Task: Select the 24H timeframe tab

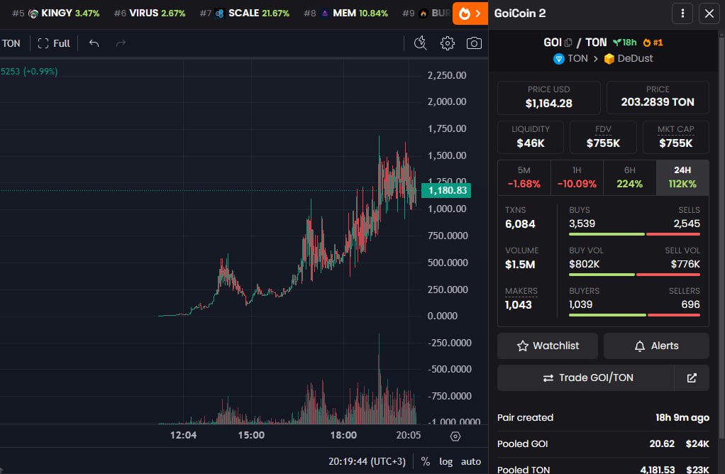Action: point(682,177)
